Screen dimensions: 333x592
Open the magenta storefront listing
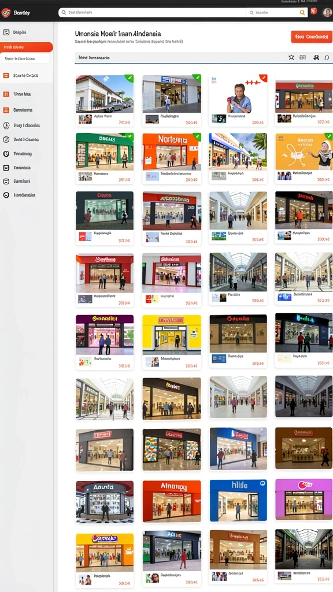coord(304,499)
